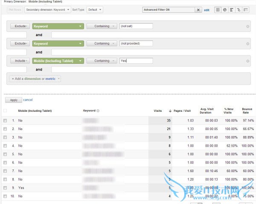
Task: Click 62.50% new visits in row 4
Action: pyautogui.click(x=232, y=146)
